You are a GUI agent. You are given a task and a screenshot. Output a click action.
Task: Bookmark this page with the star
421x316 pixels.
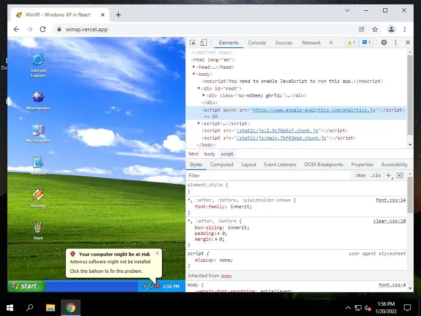click(x=375, y=29)
